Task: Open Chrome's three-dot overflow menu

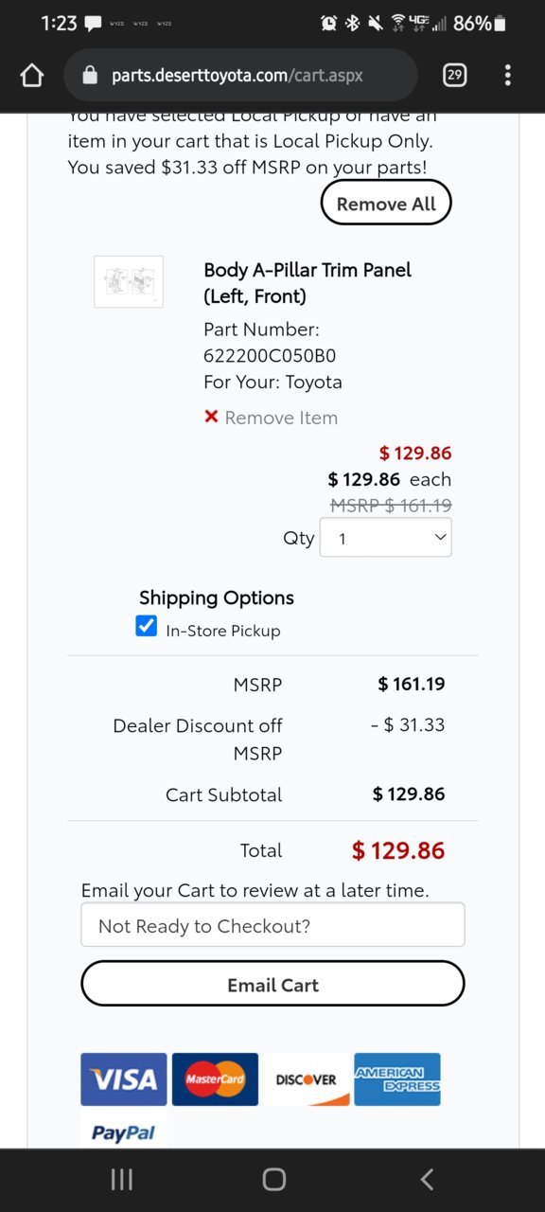Action: [508, 76]
